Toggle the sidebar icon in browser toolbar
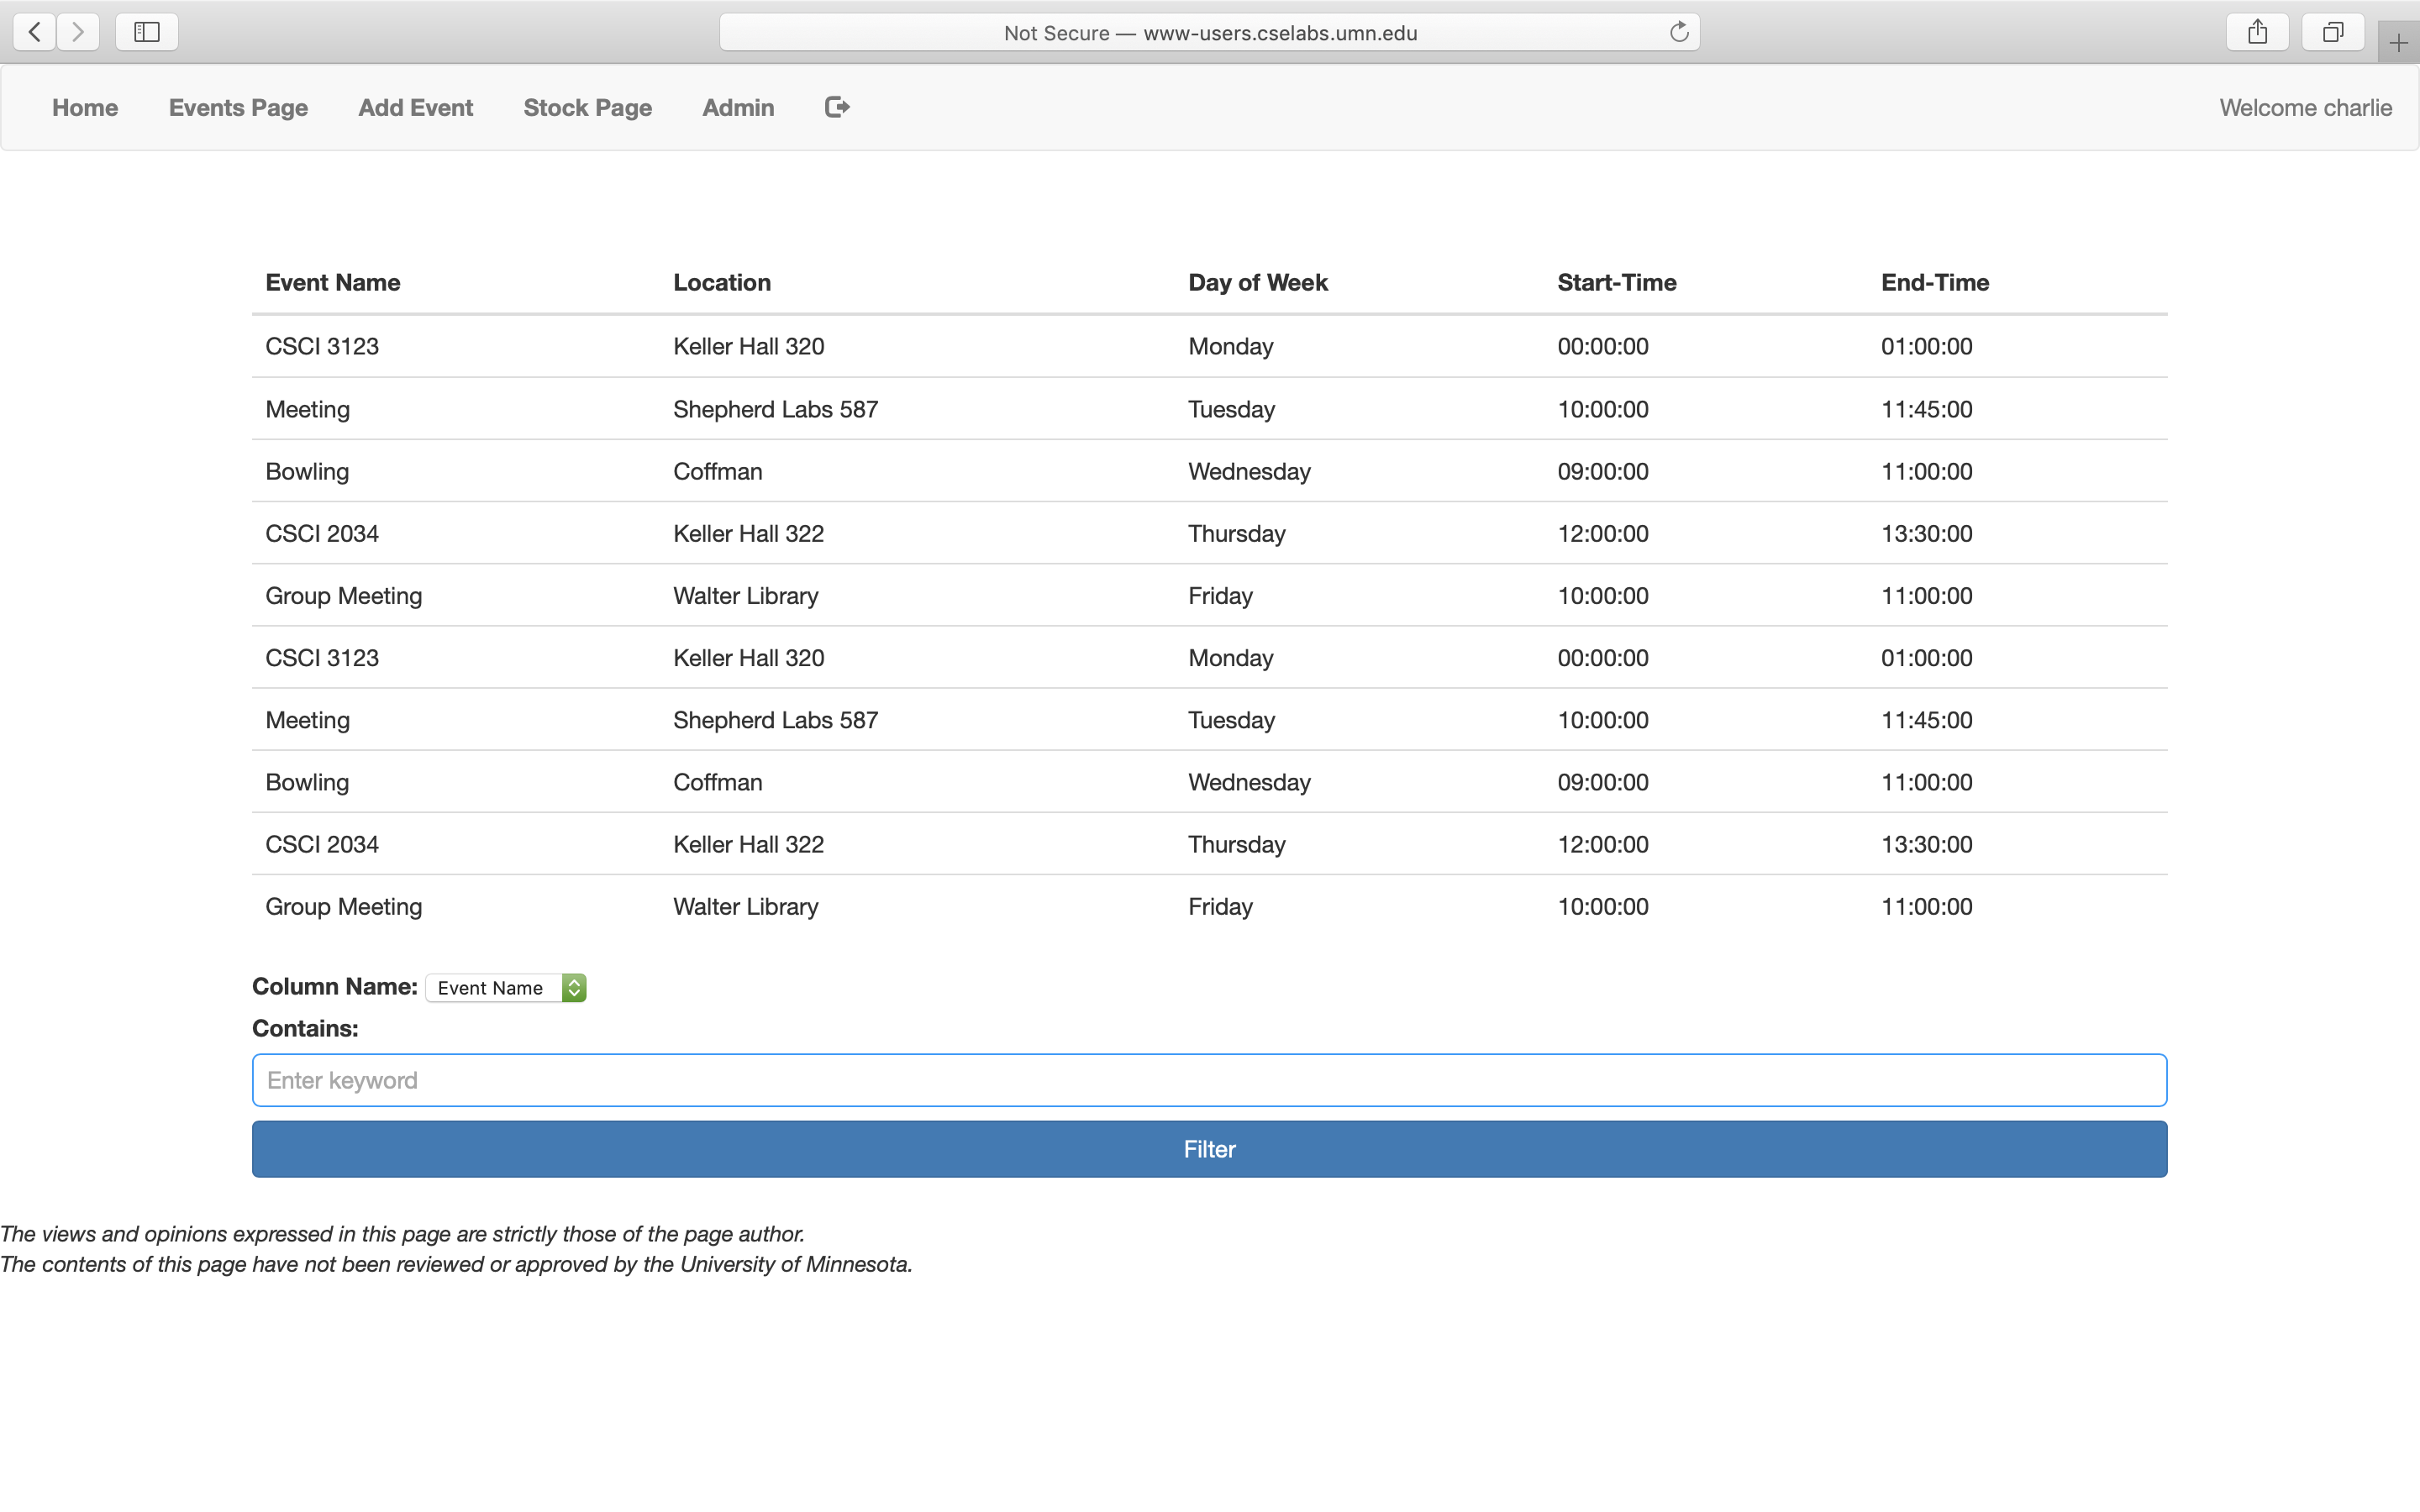This screenshot has width=2420, height=1512. tap(146, 31)
